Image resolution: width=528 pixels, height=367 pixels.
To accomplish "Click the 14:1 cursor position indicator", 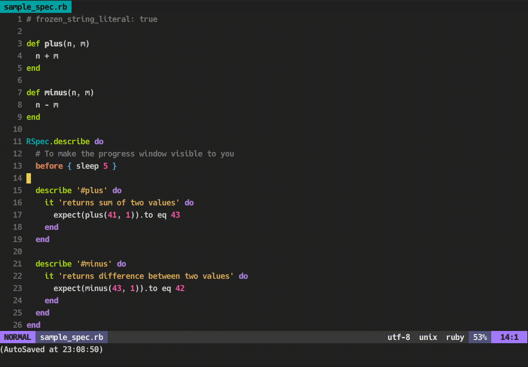I will [x=509, y=337].
